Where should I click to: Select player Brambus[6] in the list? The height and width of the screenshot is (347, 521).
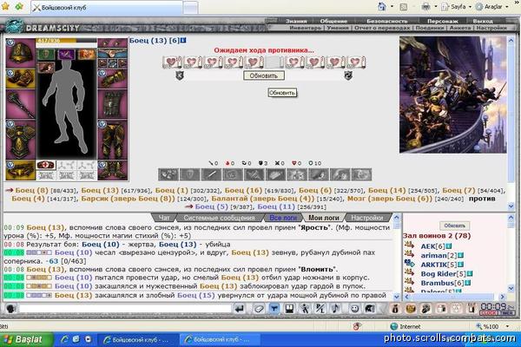442,284
